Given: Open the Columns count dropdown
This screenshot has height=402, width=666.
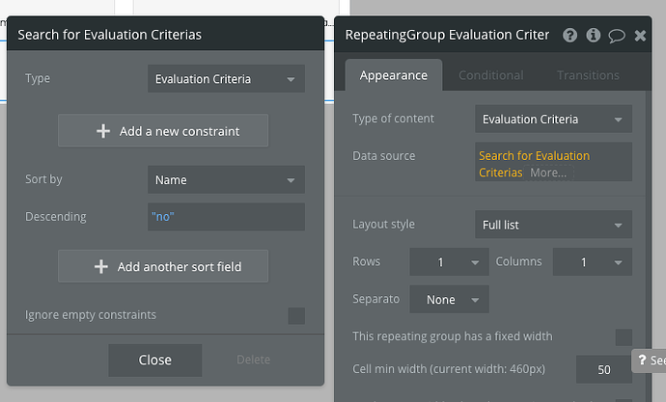Looking at the screenshot, I should click(x=592, y=262).
